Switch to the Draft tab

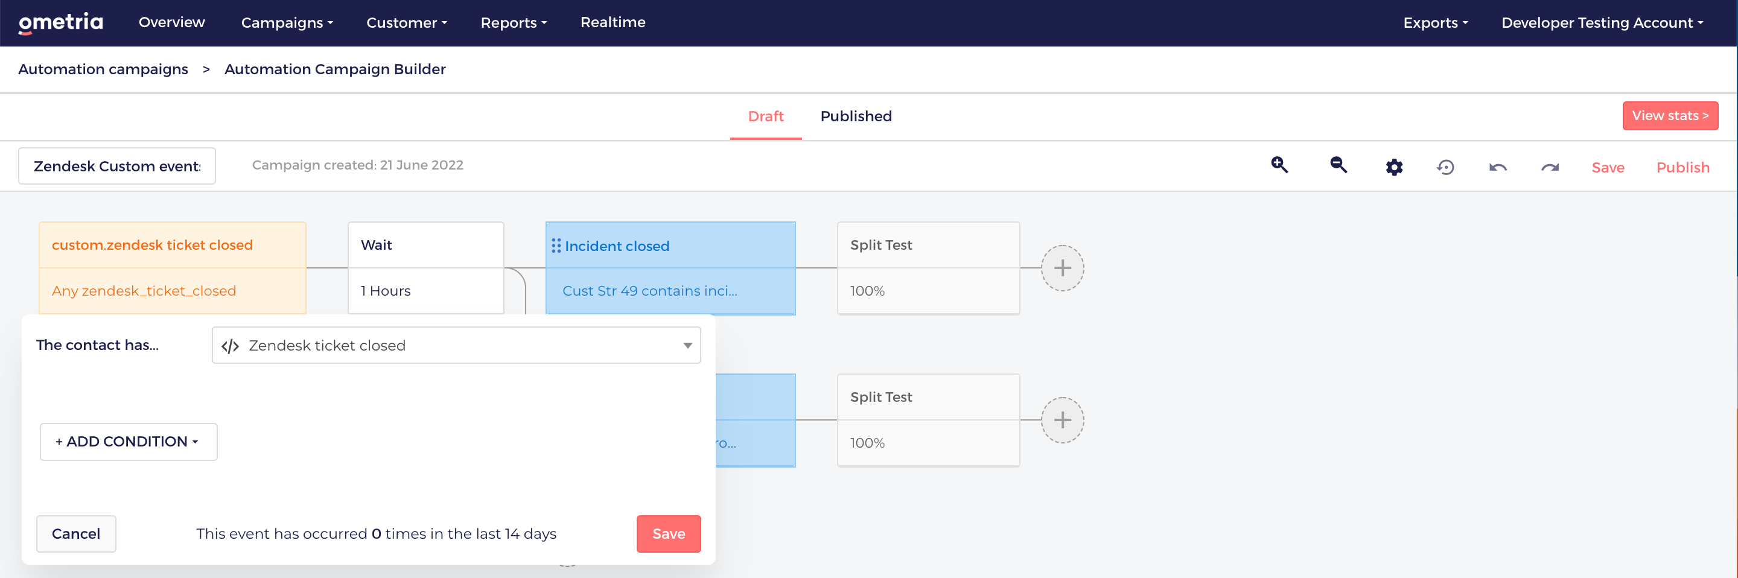(x=765, y=116)
